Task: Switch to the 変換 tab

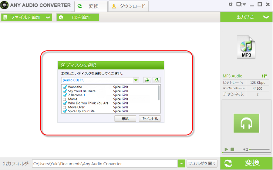Action: tap(91, 6)
